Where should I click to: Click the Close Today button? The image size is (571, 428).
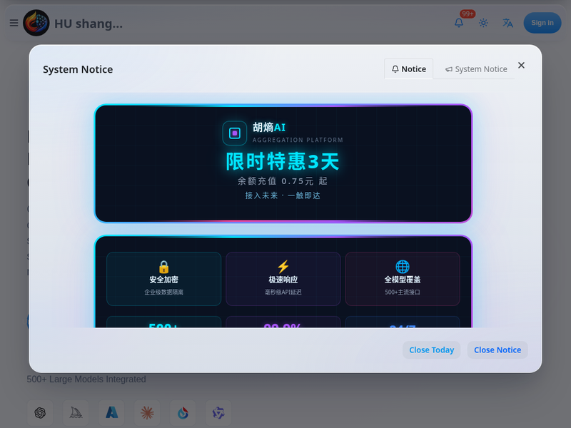(x=432, y=350)
